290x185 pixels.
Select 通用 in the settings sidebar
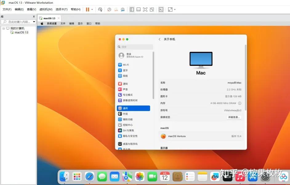134,108
